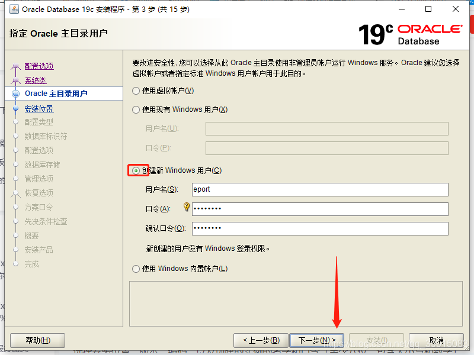The width and height of the screenshot is (474, 355).
Task: Click the 帮助(H) button
Action: (x=38, y=341)
